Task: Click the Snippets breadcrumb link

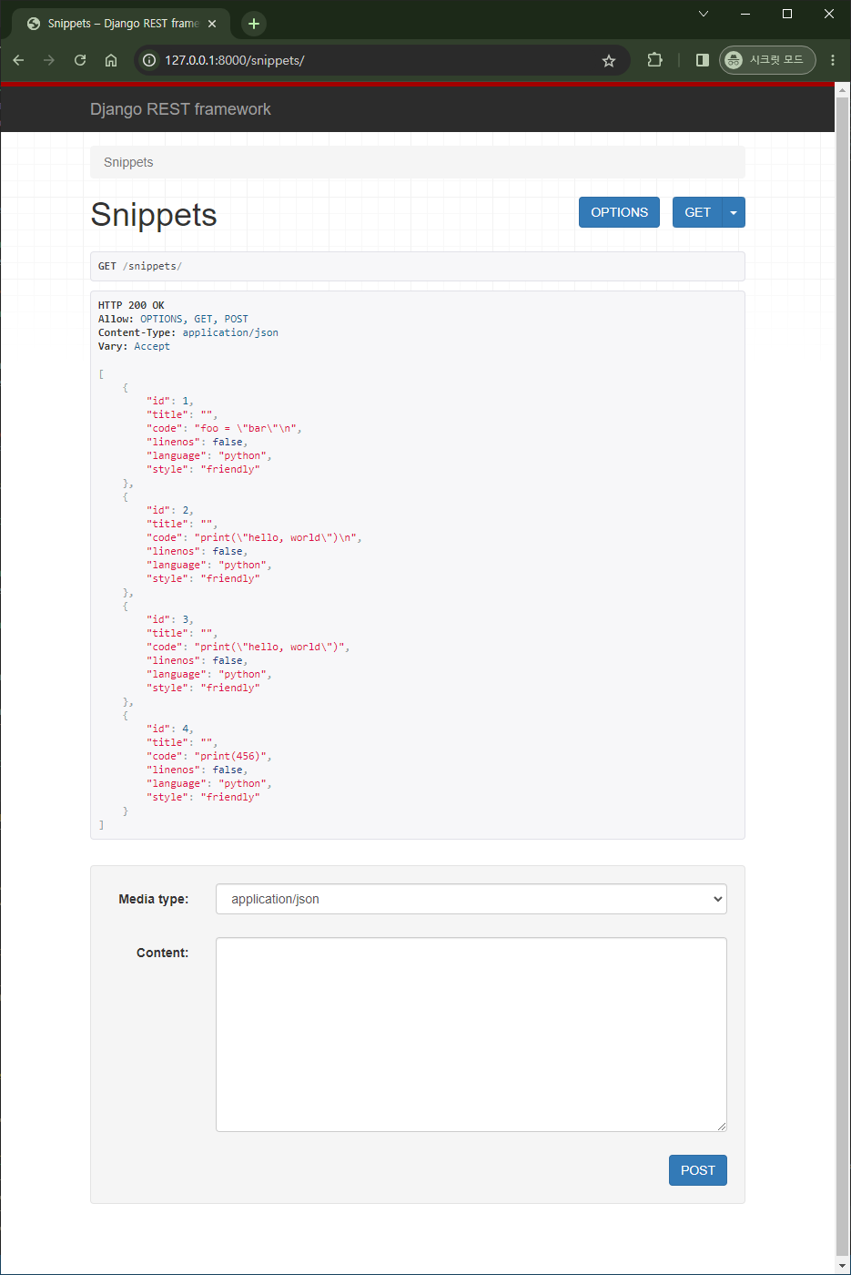Action: [x=128, y=162]
